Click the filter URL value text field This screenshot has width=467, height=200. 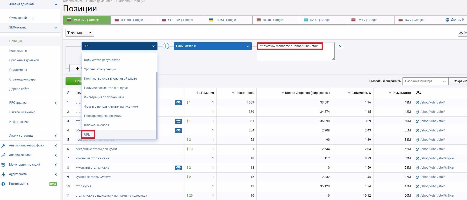click(296, 51)
